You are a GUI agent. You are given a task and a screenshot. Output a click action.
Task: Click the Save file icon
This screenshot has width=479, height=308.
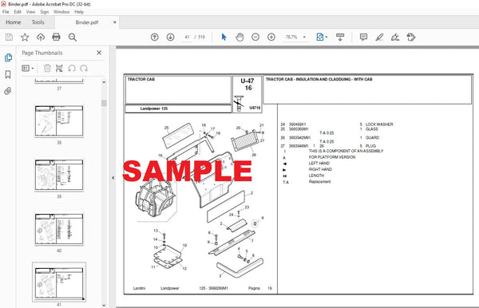pos(9,38)
